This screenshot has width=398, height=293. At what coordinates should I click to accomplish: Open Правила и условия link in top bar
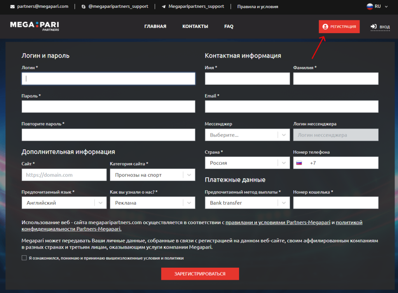[258, 7]
